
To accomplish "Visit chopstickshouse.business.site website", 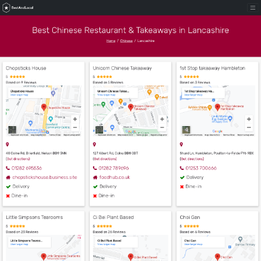I will [x=45, y=177].
